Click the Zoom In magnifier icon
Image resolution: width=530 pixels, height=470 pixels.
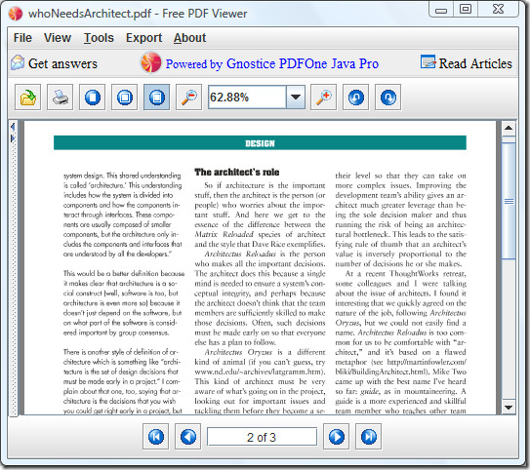coord(323,98)
